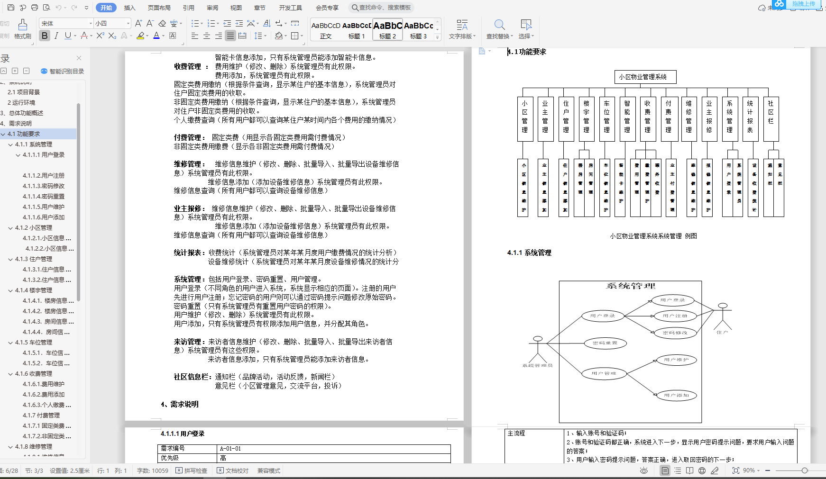Close the navigation pane
The height and width of the screenshot is (479, 826).
click(79, 58)
